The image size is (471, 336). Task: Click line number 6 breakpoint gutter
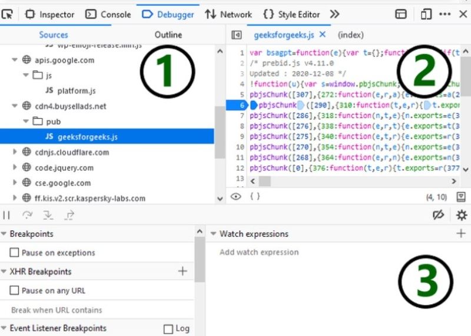coord(237,105)
